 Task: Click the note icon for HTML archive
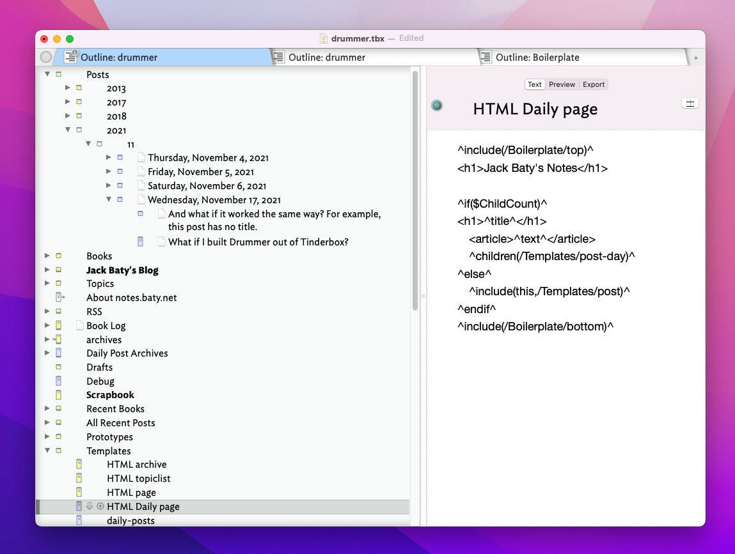[79, 465]
